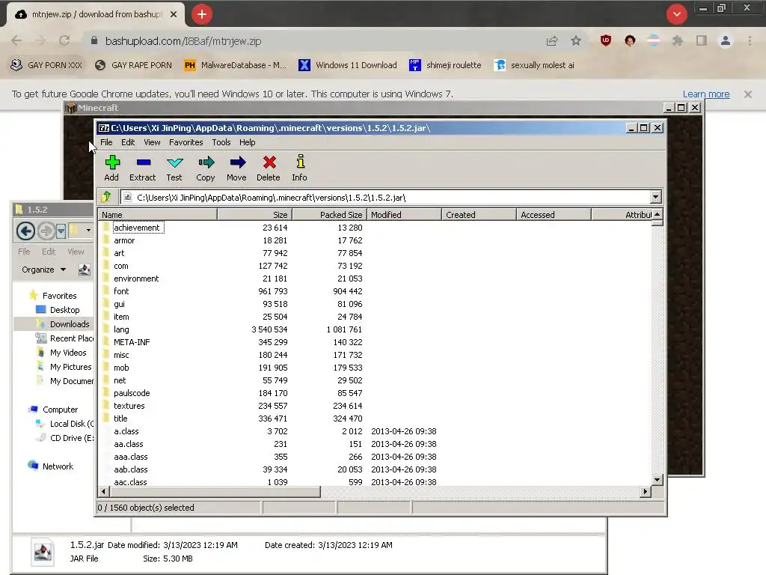This screenshot has height=575, width=766.
Task: Click the share page icon in Chrome
Action: click(x=552, y=40)
